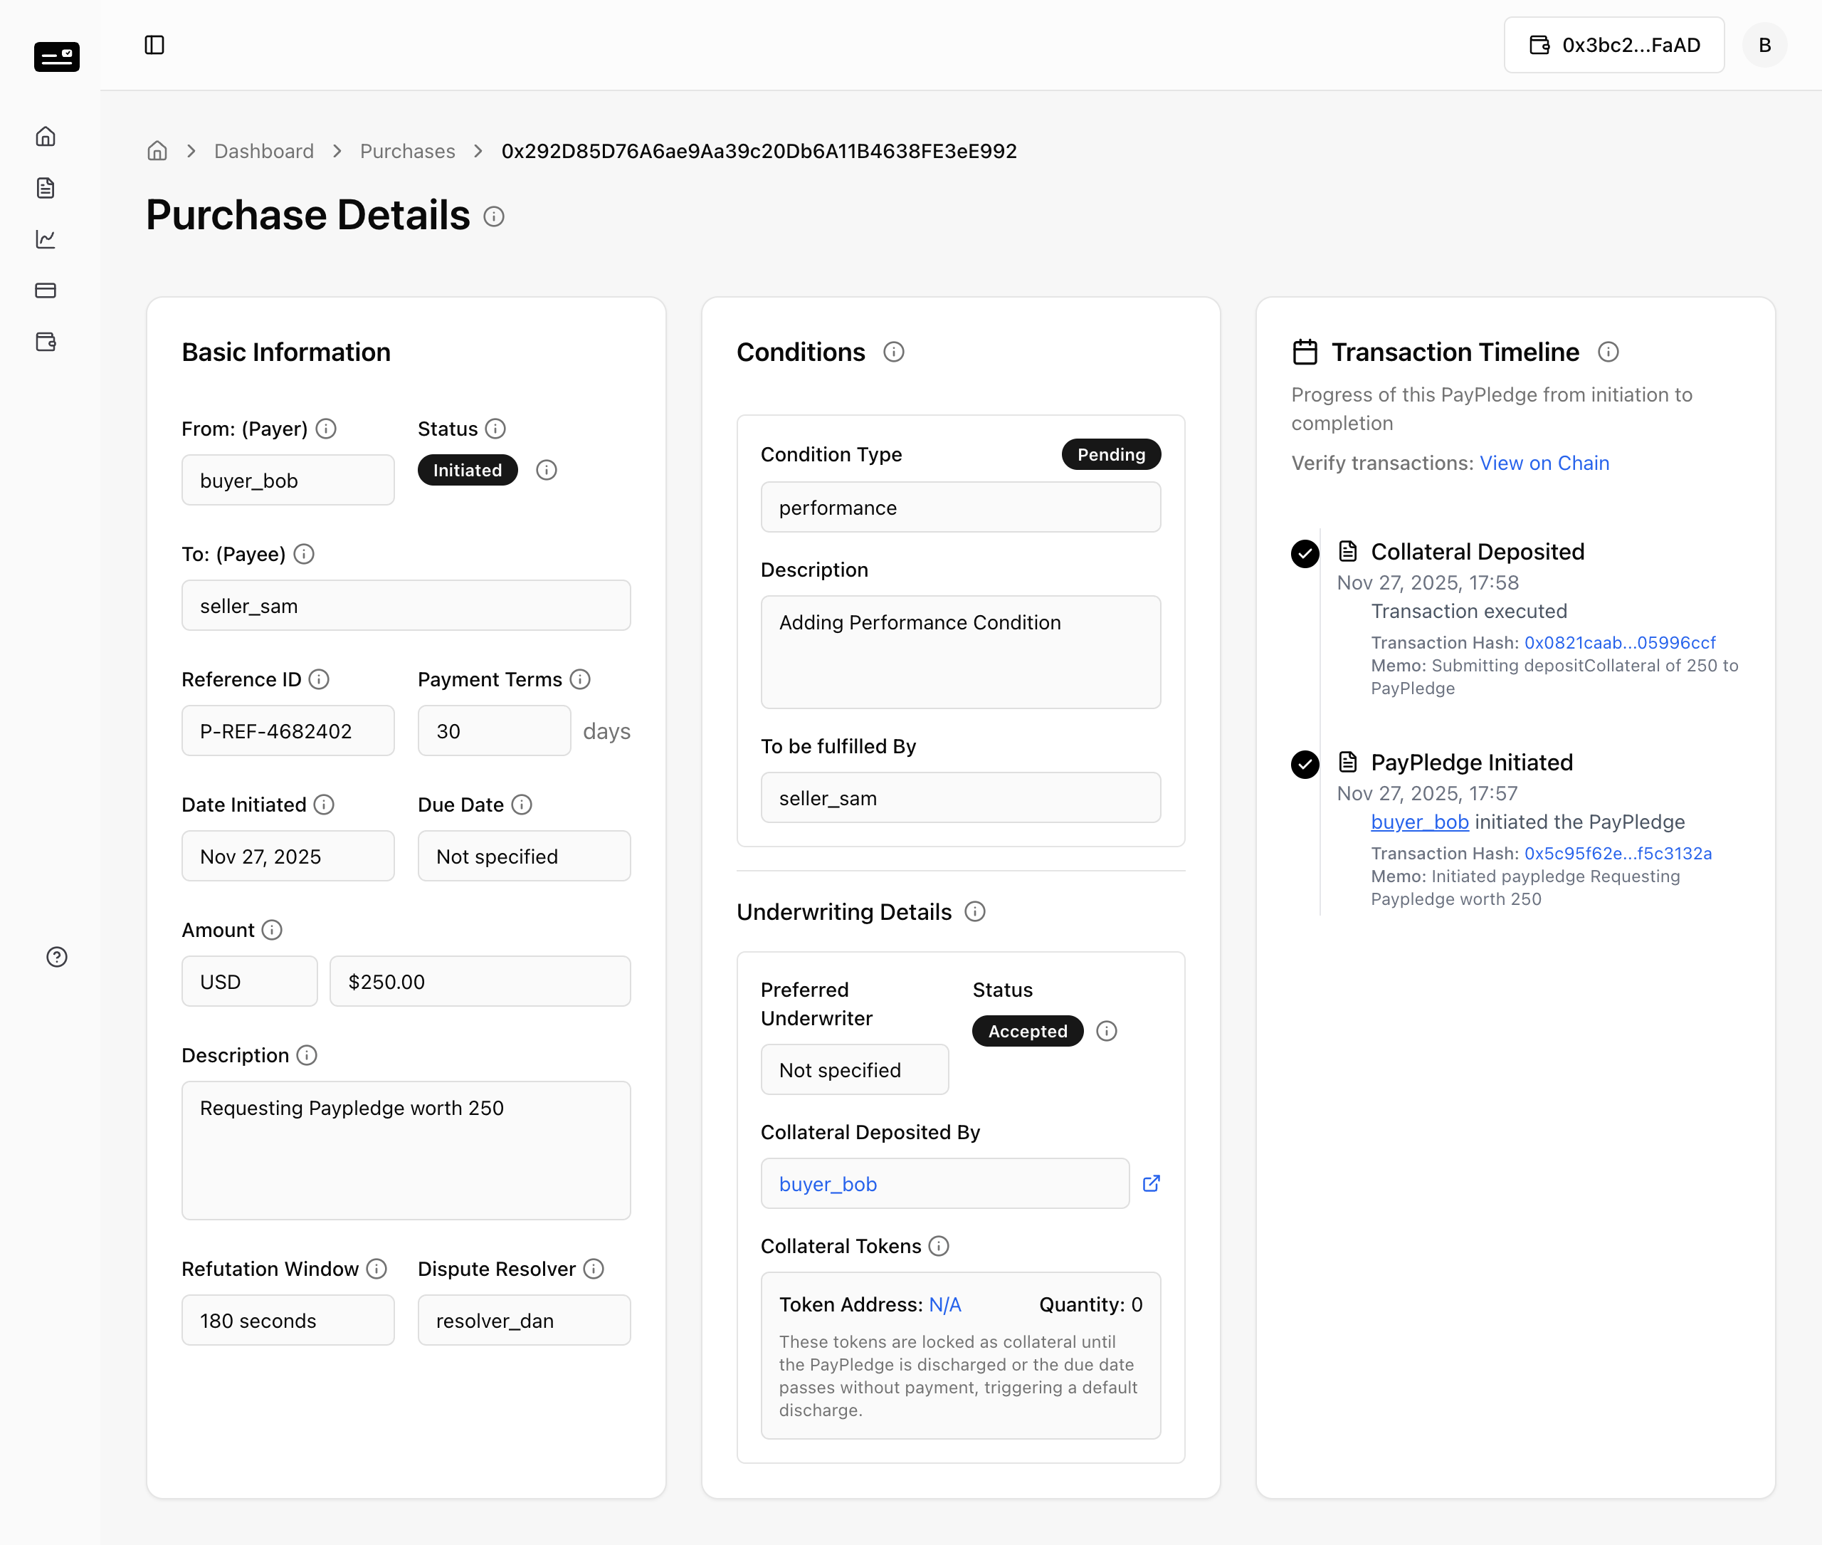
Task: Show info for Dispute Resolver
Action: (594, 1268)
